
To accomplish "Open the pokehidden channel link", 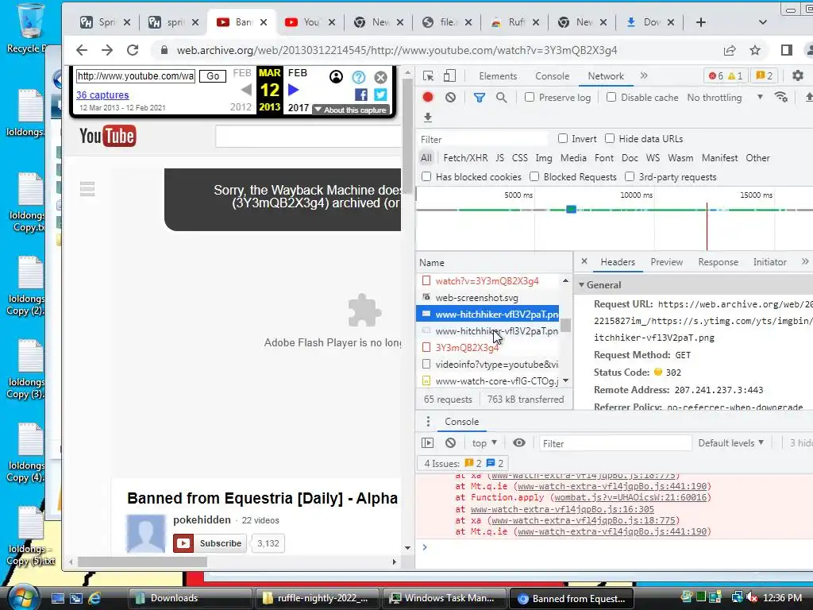I will 202,519.
